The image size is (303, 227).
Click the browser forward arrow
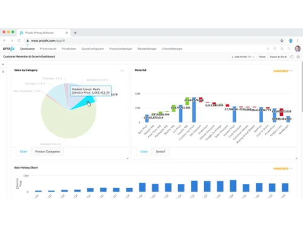click(x=12, y=41)
